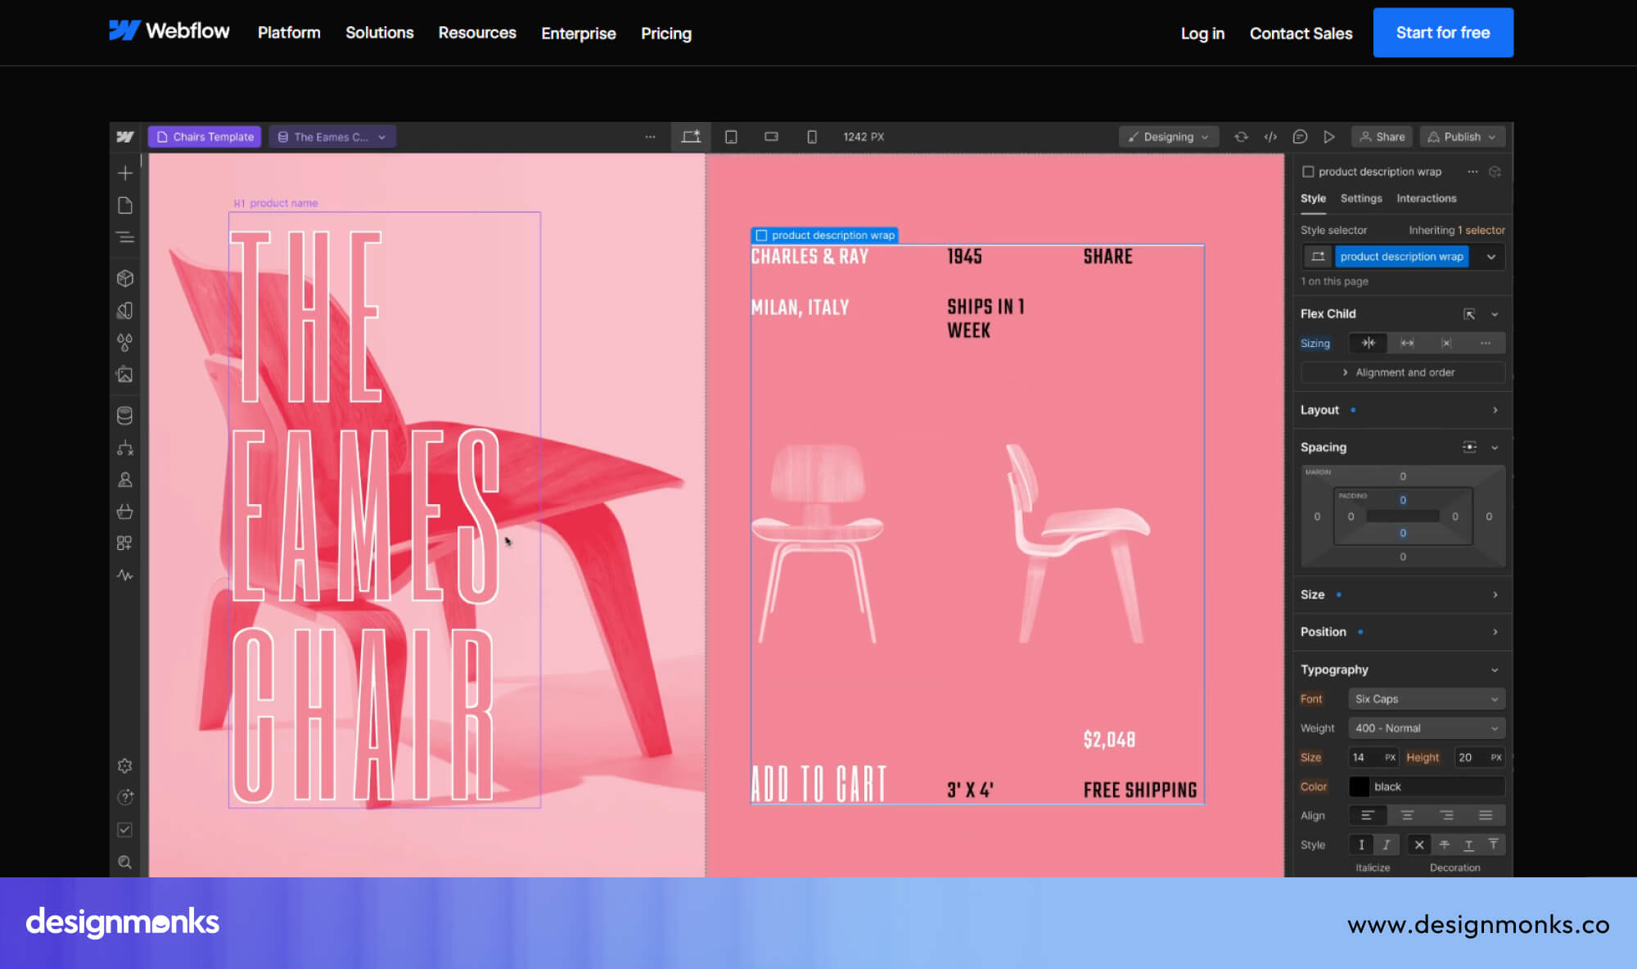
Task: Click the Webflow logo in designer toolbar
Action: tap(125, 137)
